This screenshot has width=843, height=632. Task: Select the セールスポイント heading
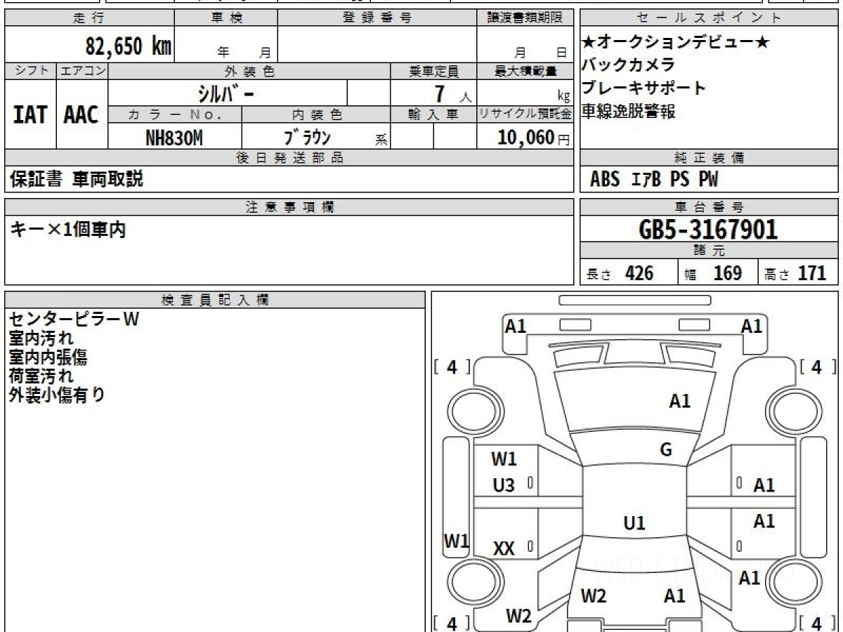[x=709, y=18]
